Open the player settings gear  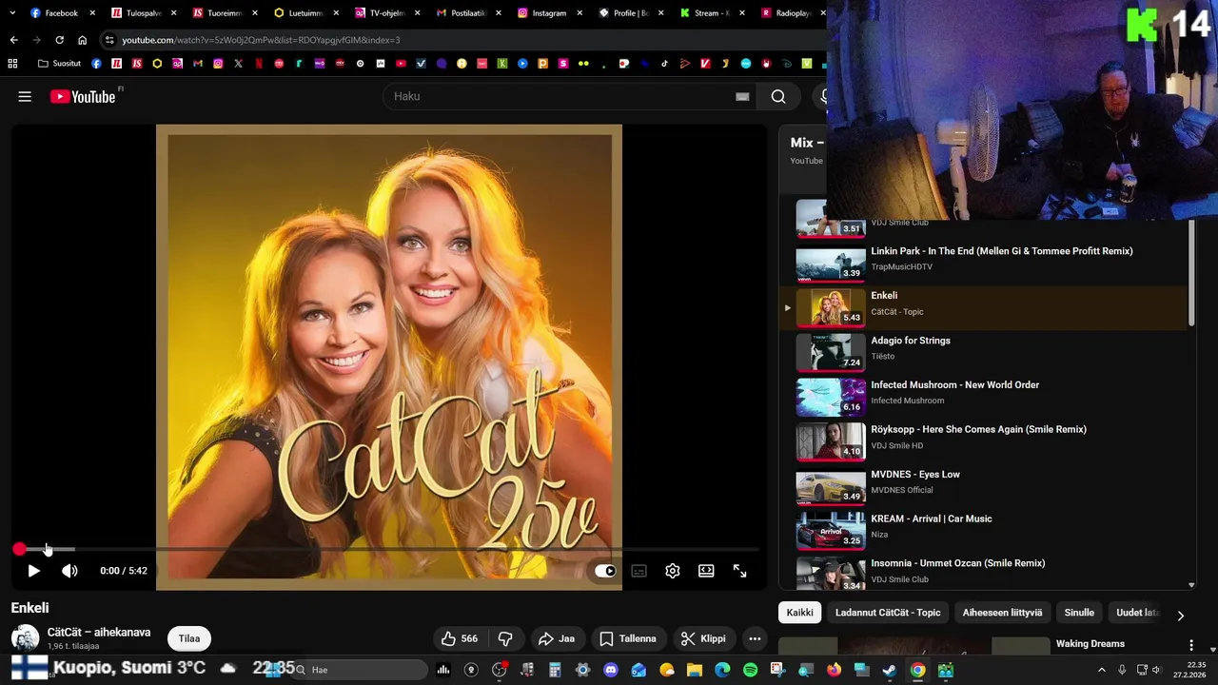pos(673,571)
